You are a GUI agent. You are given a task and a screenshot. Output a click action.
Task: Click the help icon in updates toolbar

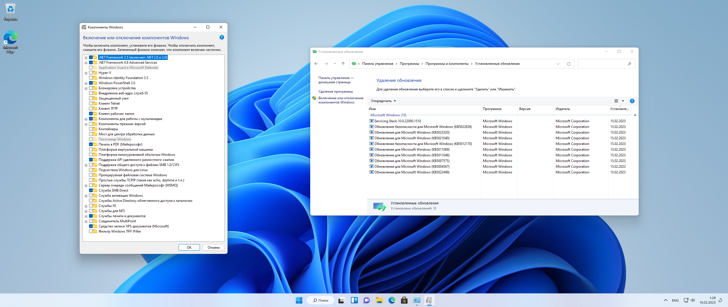(x=632, y=101)
